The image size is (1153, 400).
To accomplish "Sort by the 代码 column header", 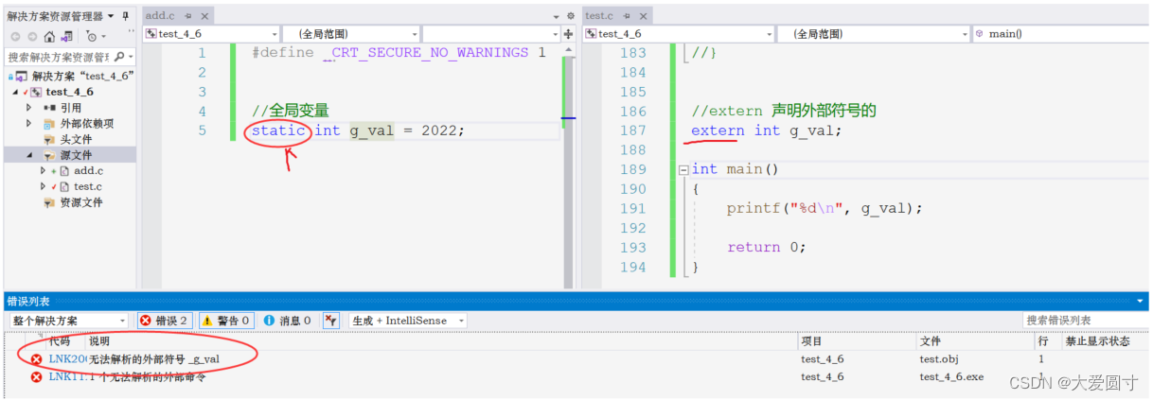I will tap(60, 340).
